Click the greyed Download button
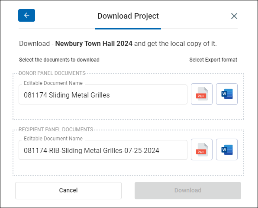Image resolution: width=258 pixels, height=208 pixels. (x=188, y=191)
